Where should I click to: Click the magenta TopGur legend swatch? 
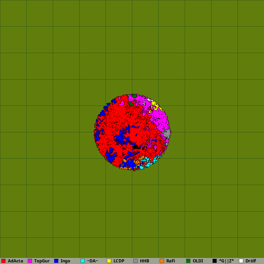[x=30, y=261]
